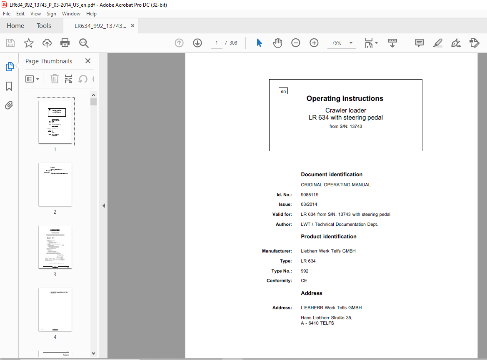This screenshot has width=487, height=360.
Task: Open the Bookmarks panel icon
Action: (x=9, y=86)
